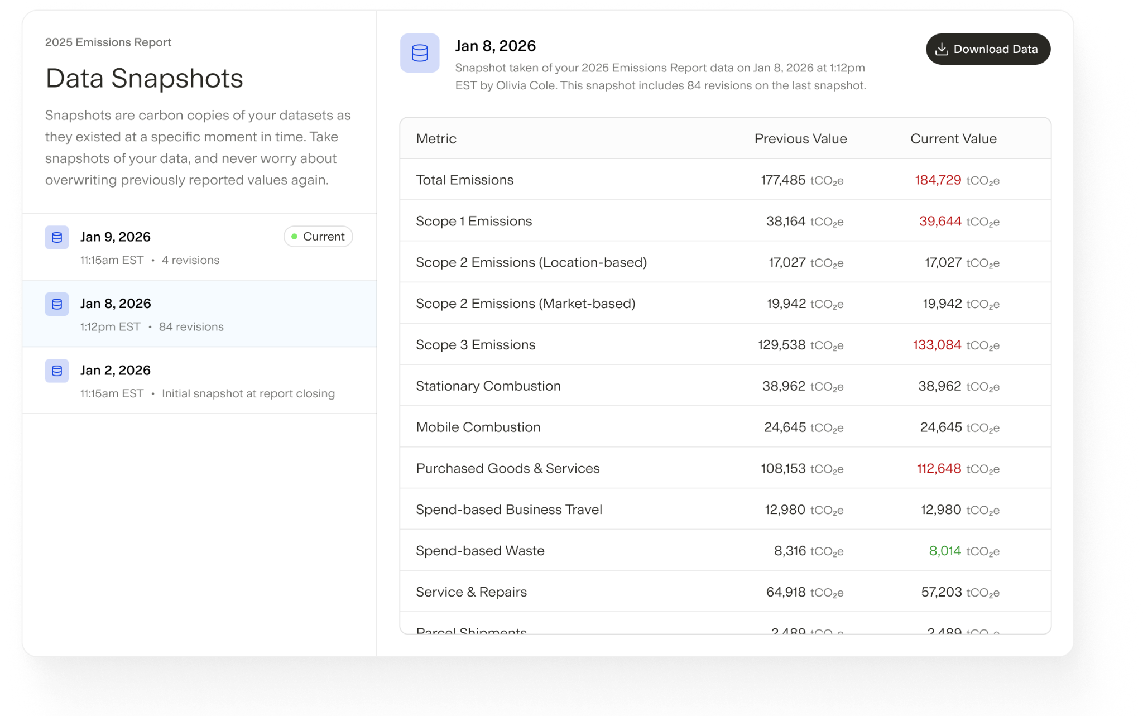Click the Previous Value column header
This screenshot has height=716, width=1143.
pyautogui.click(x=800, y=139)
